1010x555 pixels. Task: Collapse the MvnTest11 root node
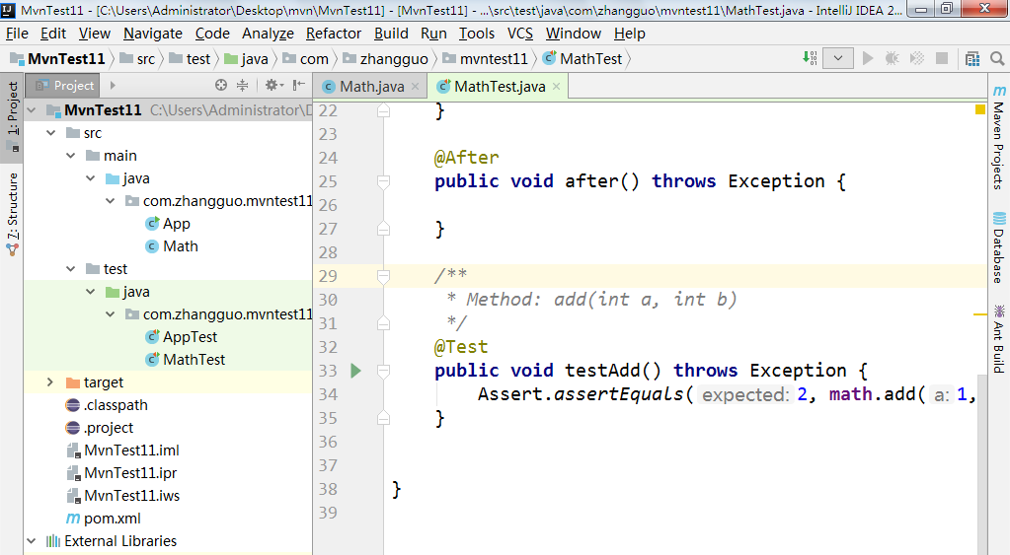[x=31, y=110]
